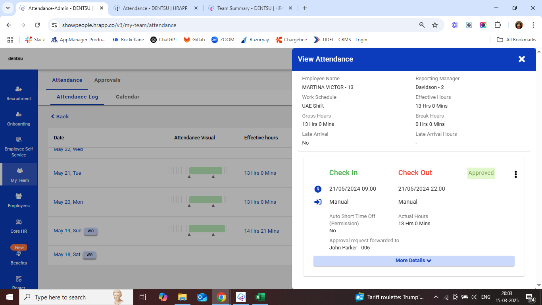Open the All Bookmarks folder dropdown
This screenshot has height=305, width=542.
pos(517,40)
